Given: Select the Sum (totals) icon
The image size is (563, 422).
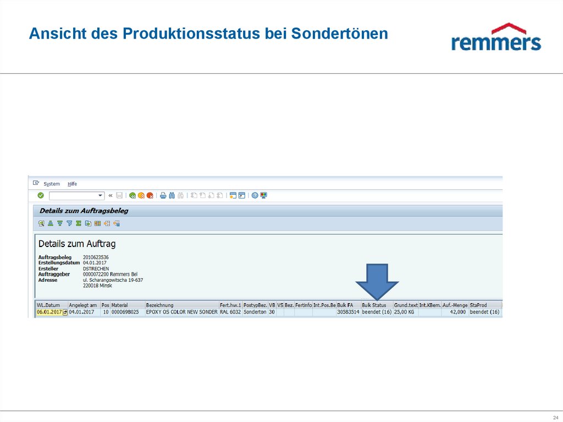Looking at the screenshot, I should click(x=78, y=223).
